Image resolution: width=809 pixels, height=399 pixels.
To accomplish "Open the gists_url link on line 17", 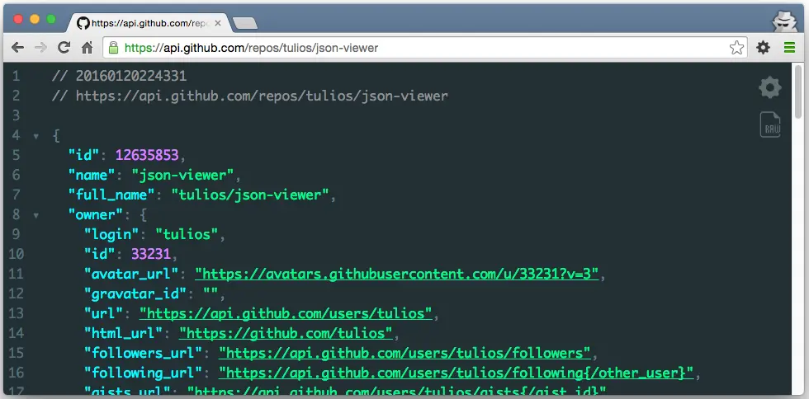I will (x=396, y=390).
